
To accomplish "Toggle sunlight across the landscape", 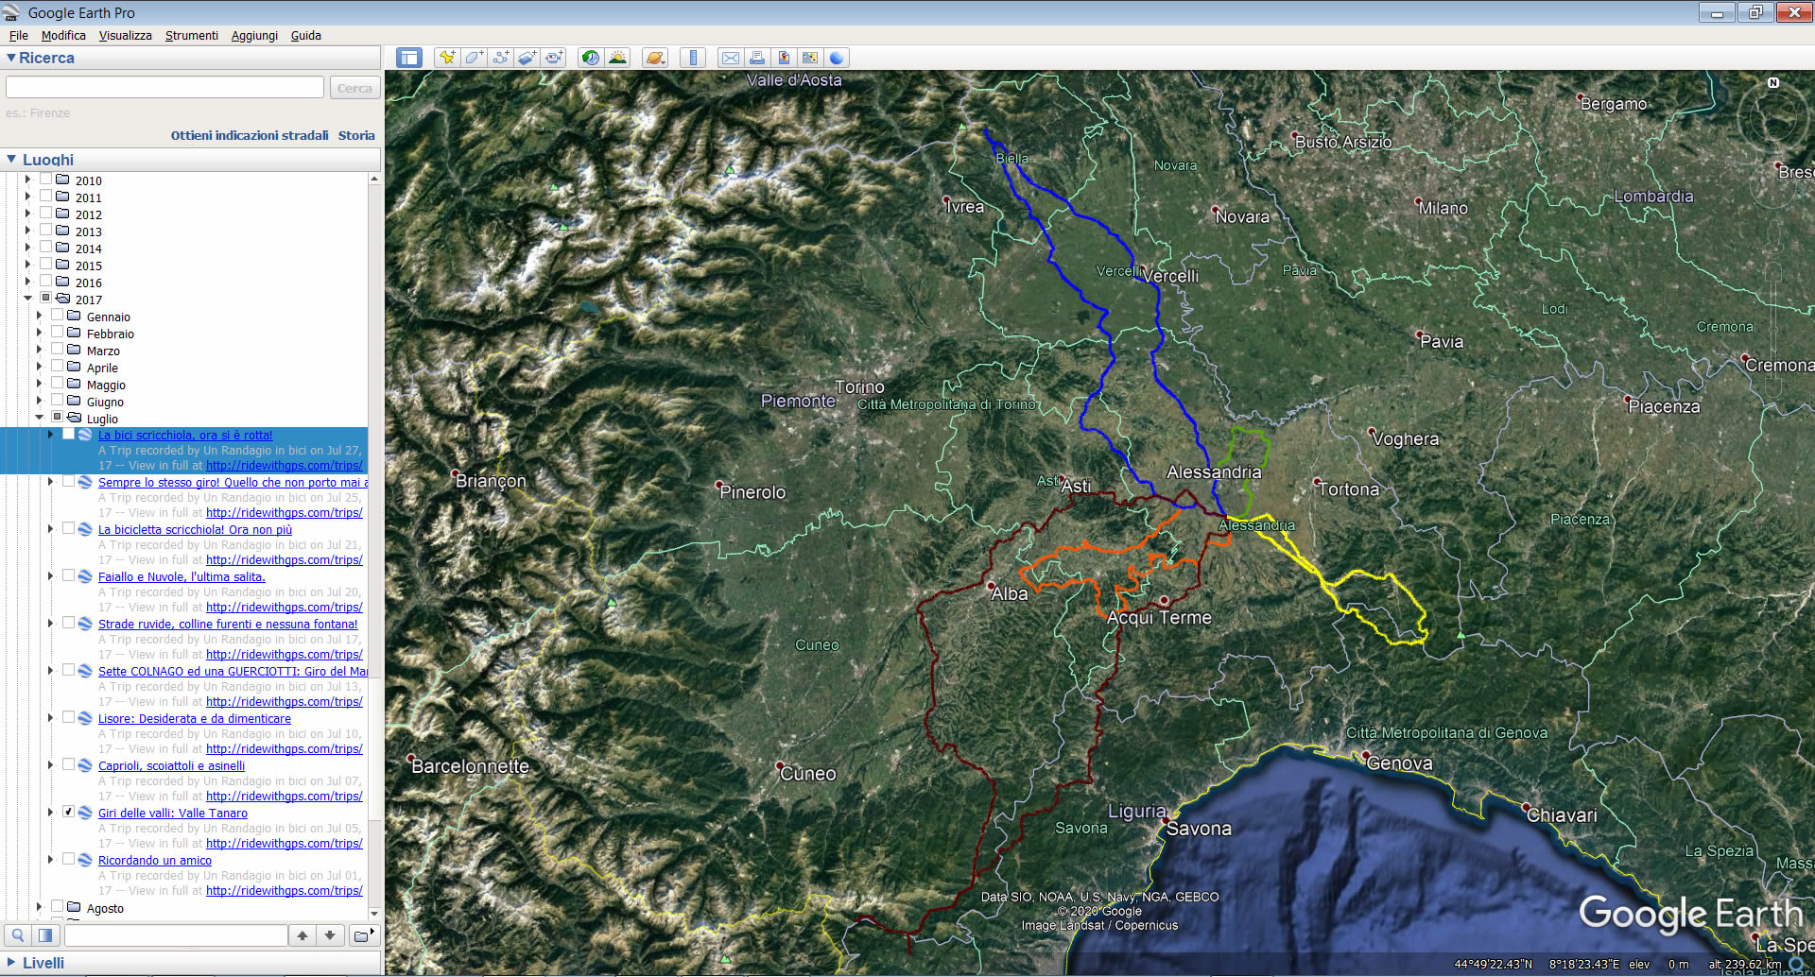I will (617, 58).
